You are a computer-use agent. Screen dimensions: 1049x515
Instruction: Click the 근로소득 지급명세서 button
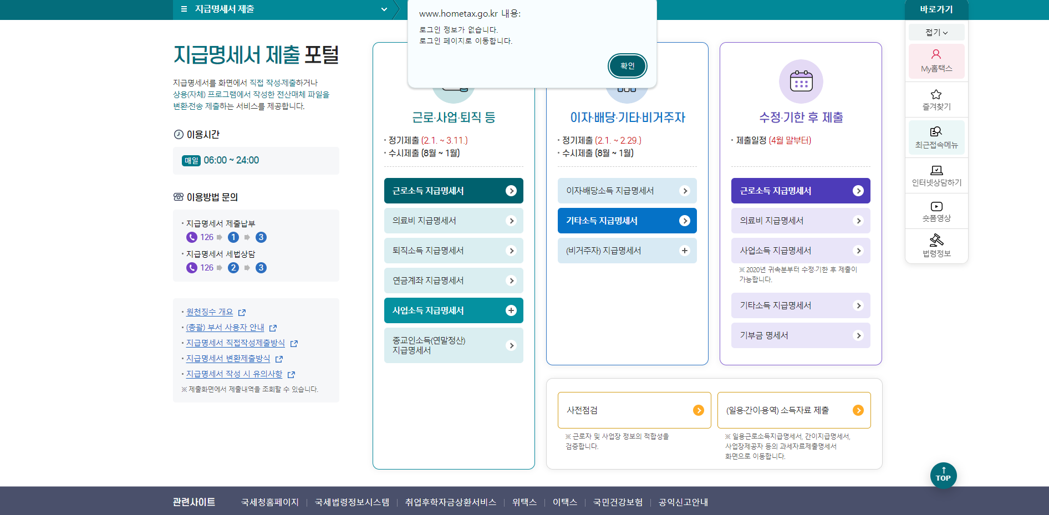pyautogui.click(x=453, y=190)
